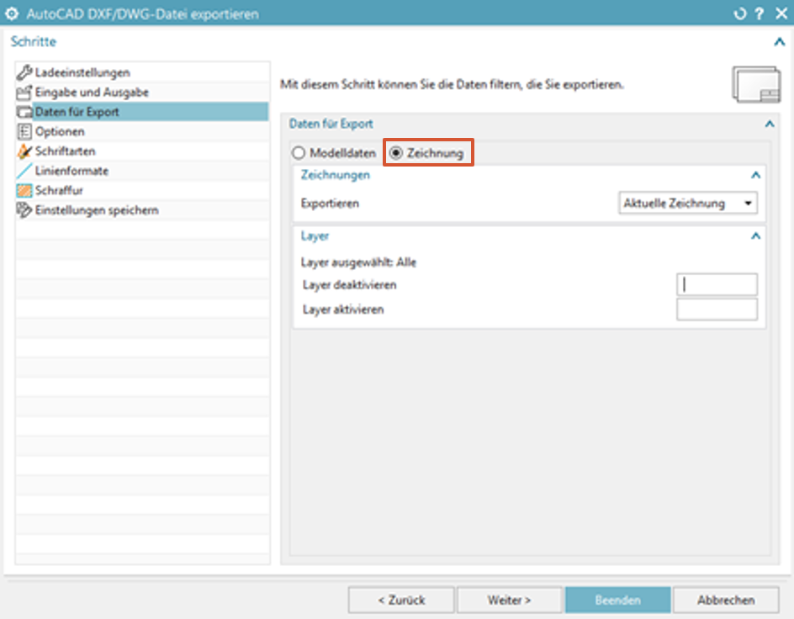Click the Schraffur hatch icon

pyautogui.click(x=24, y=190)
